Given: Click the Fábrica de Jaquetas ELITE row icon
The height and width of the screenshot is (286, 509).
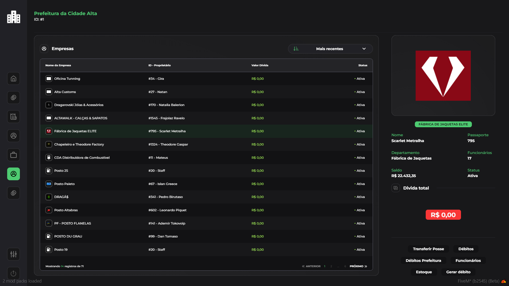Looking at the screenshot, I should pos(49,131).
